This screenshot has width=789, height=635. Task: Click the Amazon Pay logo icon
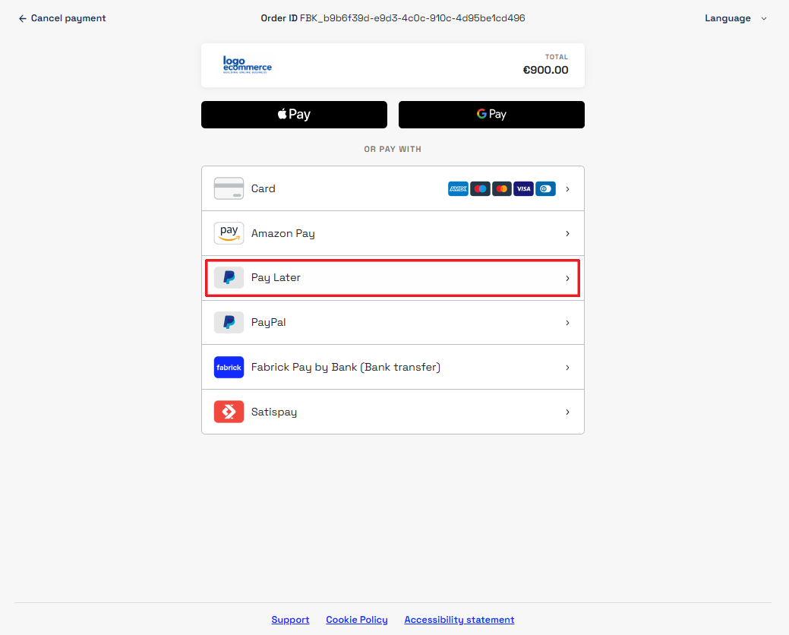tap(229, 233)
